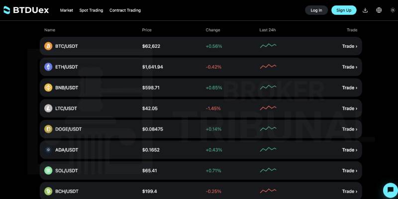Open the language globe icon

point(379,10)
